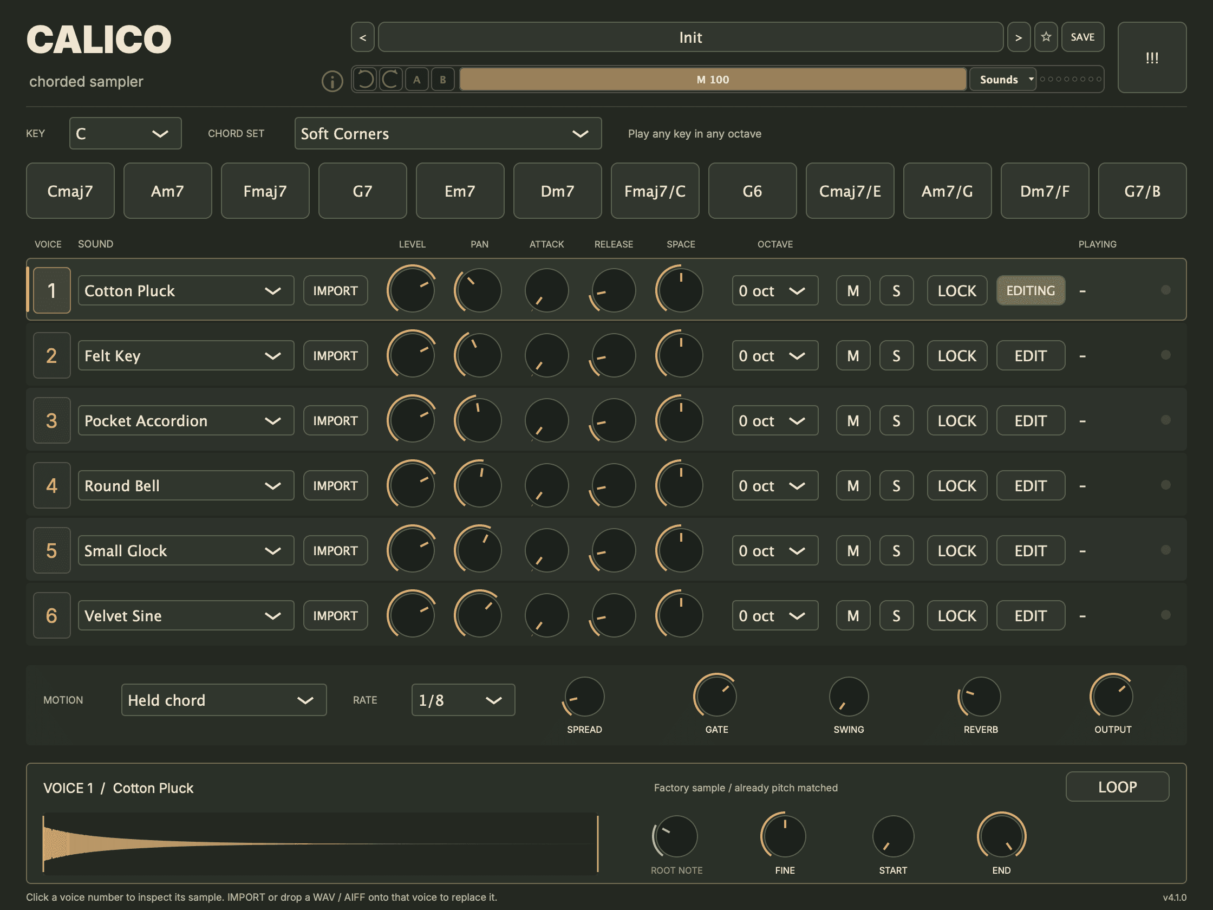
Task: Click the panic exclamation marks button
Action: point(1152,57)
